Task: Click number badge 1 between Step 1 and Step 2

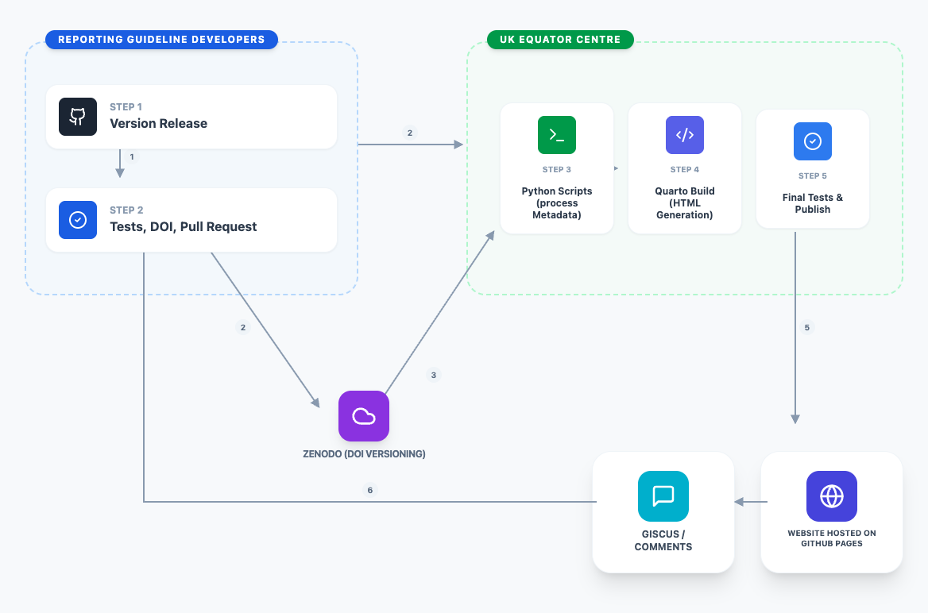Action: (x=132, y=156)
